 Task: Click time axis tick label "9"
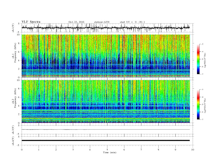pos(175,150)
